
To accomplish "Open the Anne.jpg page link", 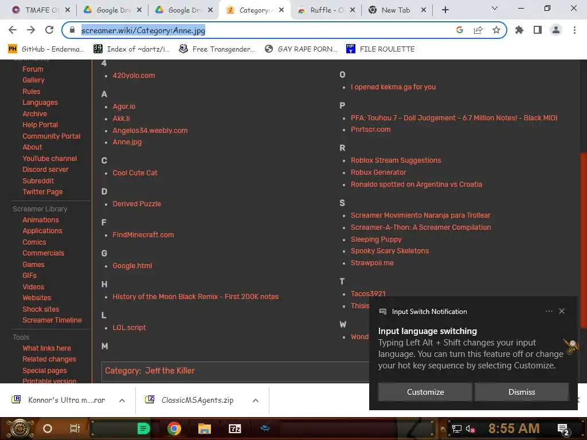I will pyautogui.click(x=127, y=142).
